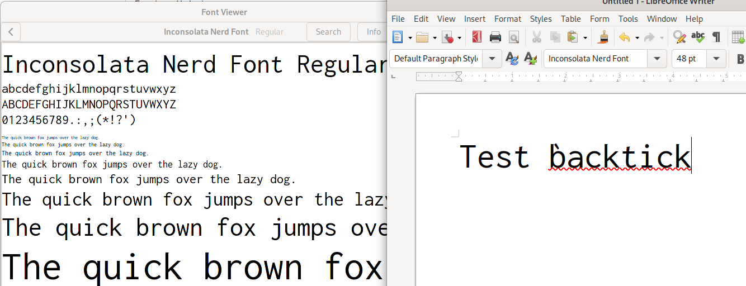Expand the Paste options dropdown arrow

tap(585, 38)
